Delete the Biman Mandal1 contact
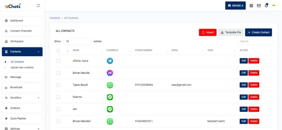Viewport: 282px width, 130px height. point(254,121)
